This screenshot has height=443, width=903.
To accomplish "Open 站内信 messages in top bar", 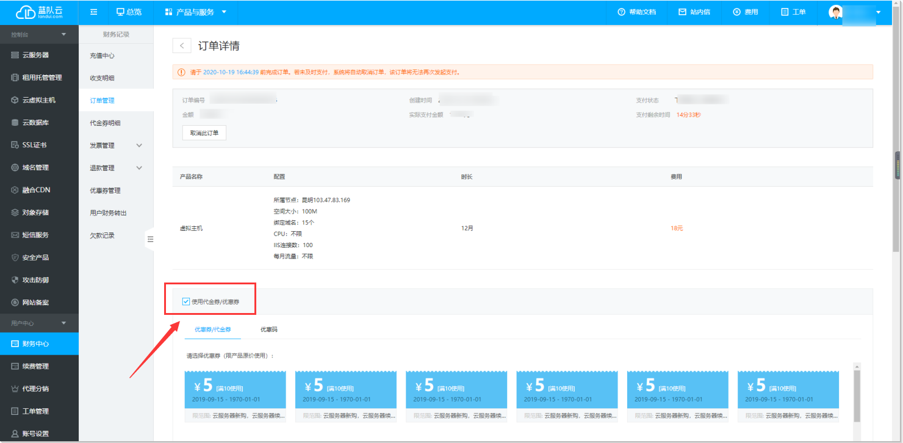I will coord(694,12).
